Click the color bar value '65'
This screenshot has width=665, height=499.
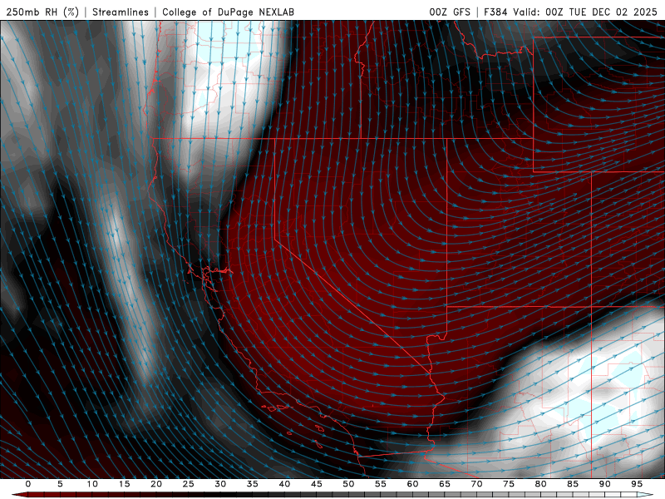coord(445,484)
